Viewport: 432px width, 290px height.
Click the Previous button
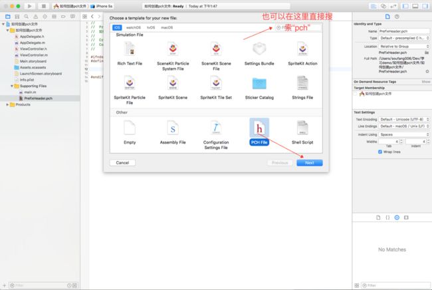click(x=280, y=163)
